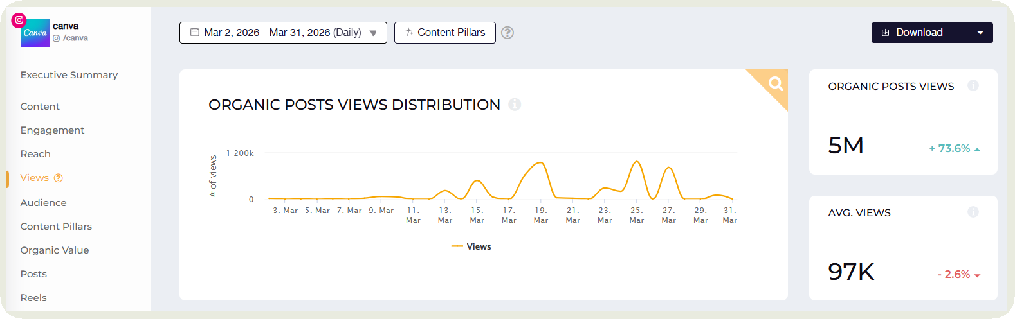This screenshot has width=1015, height=319.
Task: Open the Audience section
Action: [43, 203]
